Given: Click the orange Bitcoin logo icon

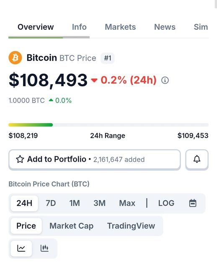Looking at the screenshot, I should point(15,58).
